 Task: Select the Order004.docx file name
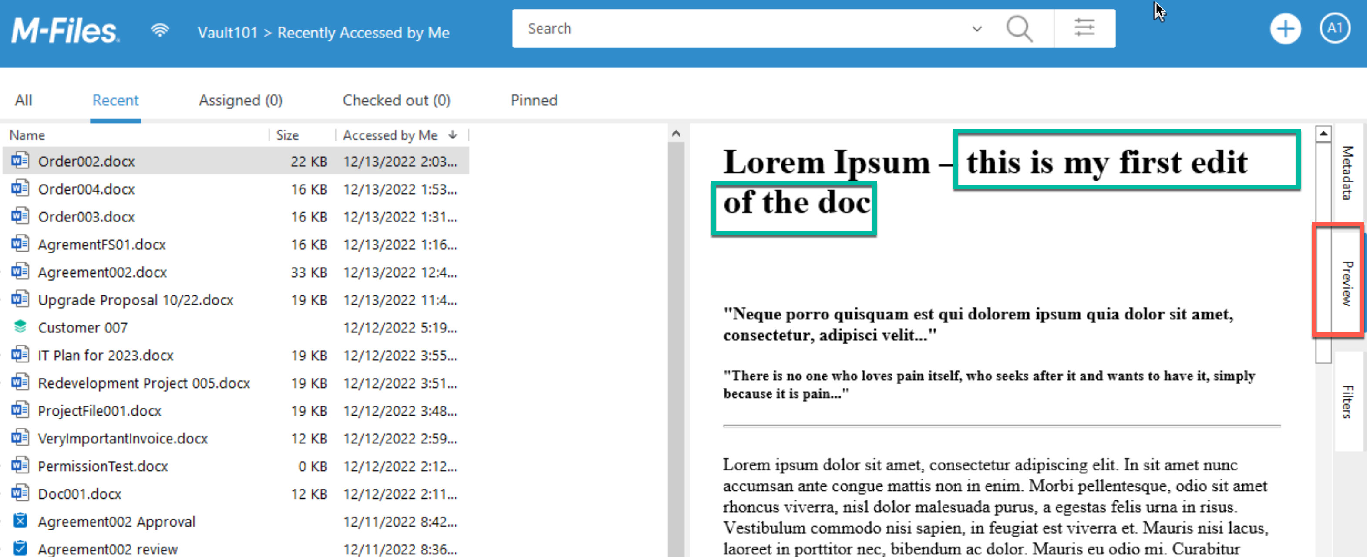(x=87, y=189)
